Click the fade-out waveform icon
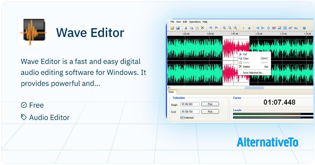 263,28
